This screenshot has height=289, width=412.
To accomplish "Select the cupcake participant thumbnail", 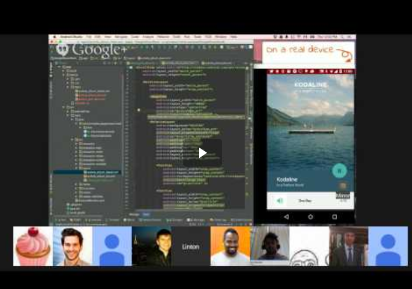I will point(33,246).
